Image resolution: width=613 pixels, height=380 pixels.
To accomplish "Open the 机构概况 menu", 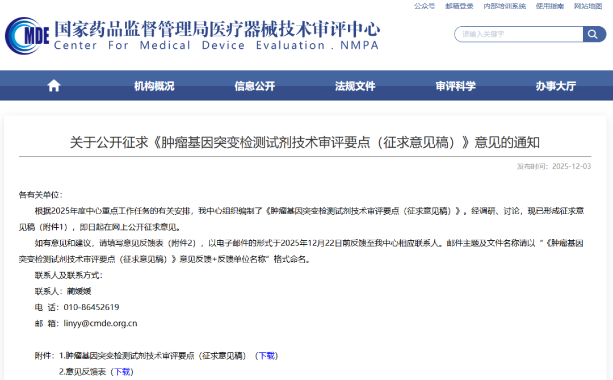I will pos(153,85).
